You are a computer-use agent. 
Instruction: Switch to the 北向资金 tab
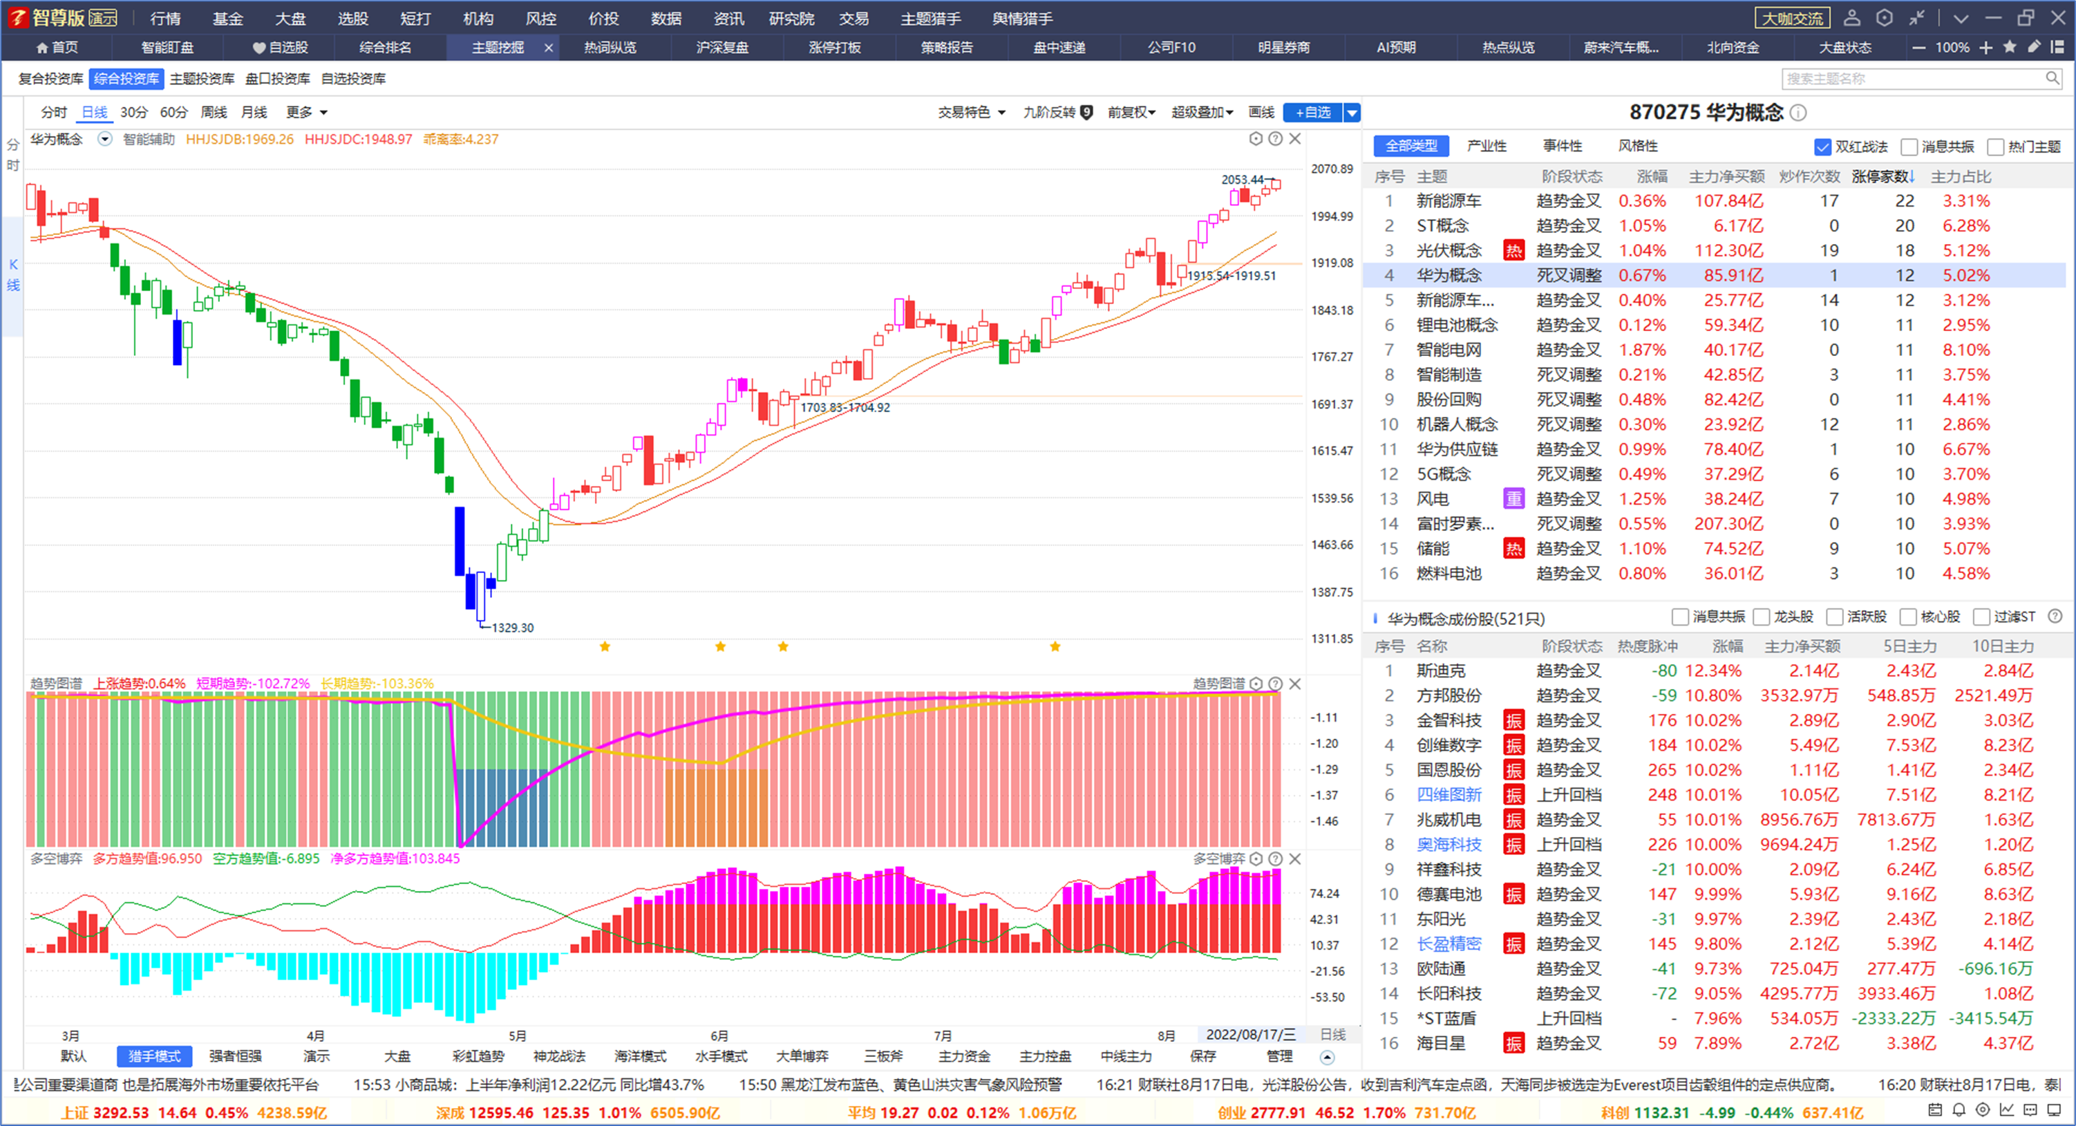[1733, 48]
